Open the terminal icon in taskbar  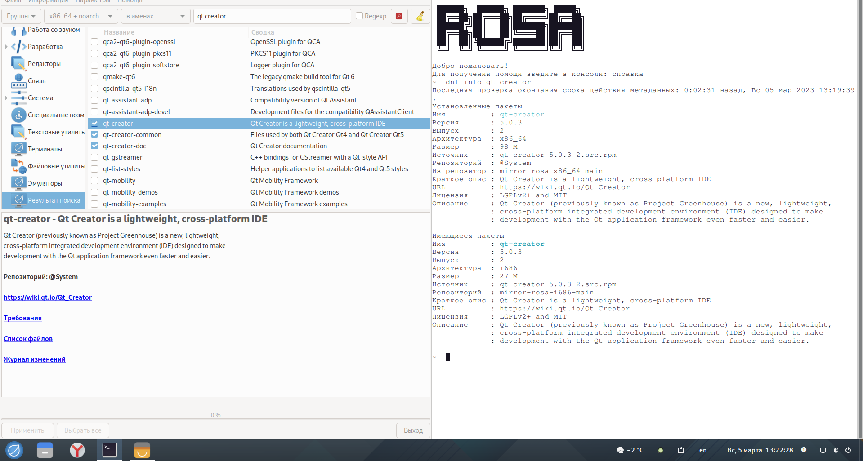(x=110, y=450)
